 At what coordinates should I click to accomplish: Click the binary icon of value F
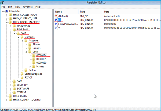coord(56,20)
